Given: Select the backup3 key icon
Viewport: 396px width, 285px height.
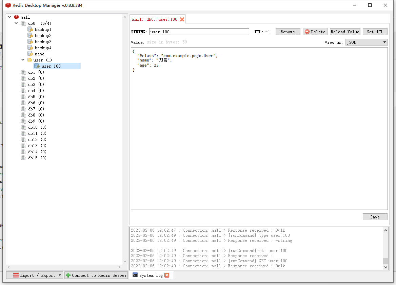Looking at the screenshot, I should tap(30, 41).
